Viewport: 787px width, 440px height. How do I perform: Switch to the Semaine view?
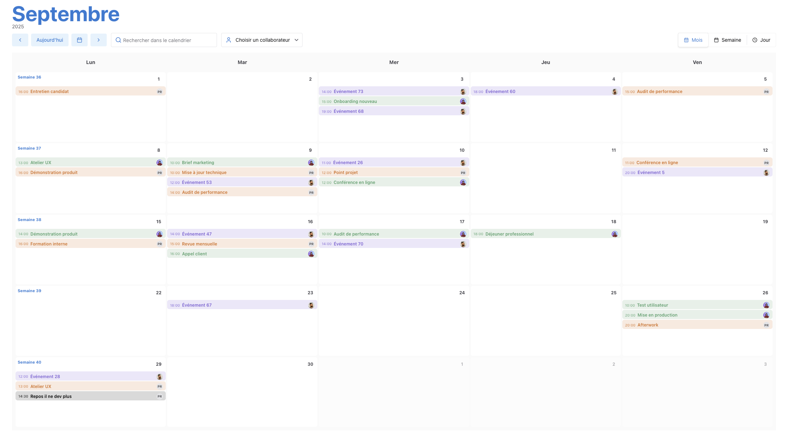727,40
